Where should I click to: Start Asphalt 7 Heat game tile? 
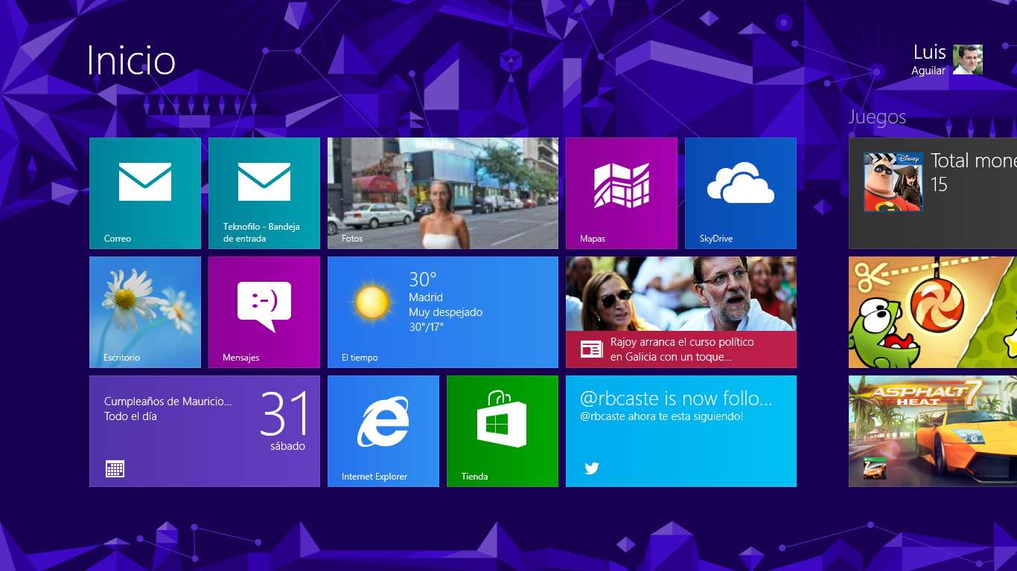tap(933, 431)
